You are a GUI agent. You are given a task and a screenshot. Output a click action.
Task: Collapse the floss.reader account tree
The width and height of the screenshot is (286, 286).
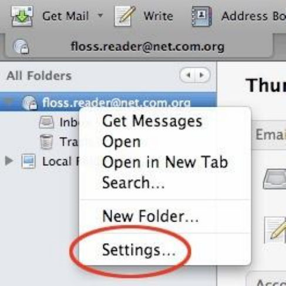pyautogui.click(x=9, y=101)
